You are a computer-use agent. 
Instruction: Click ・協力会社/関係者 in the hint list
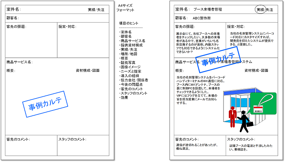point(134,80)
